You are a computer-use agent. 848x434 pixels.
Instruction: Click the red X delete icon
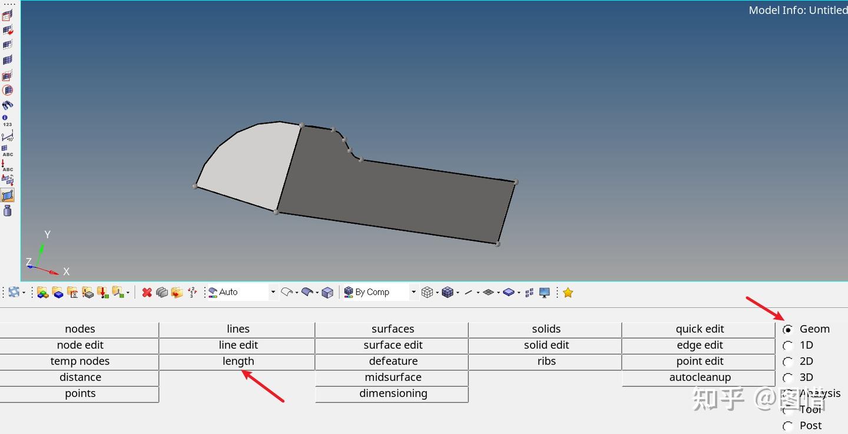point(146,292)
